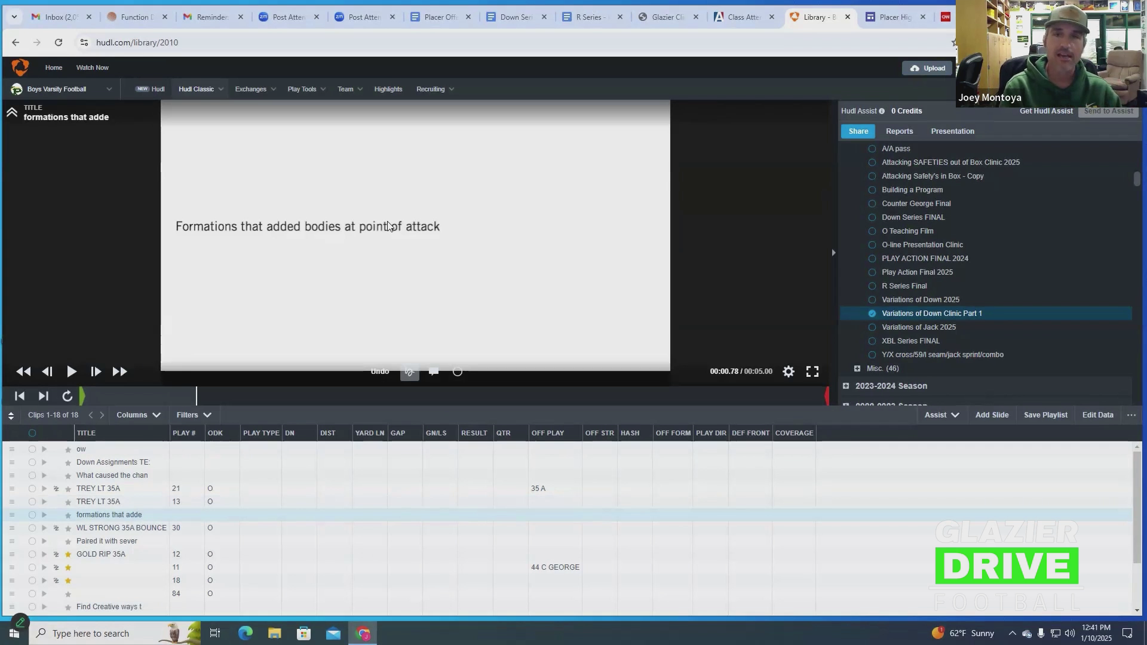Click the comment speech bubble icon
Image resolution: width=1147 pixels, height=645 pixels.
coord(434,371)
